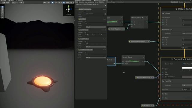Toggle Exposed checkbox under MeshRotation
The height and width of the screenshot is (108, 192).
tap(86, 32)
